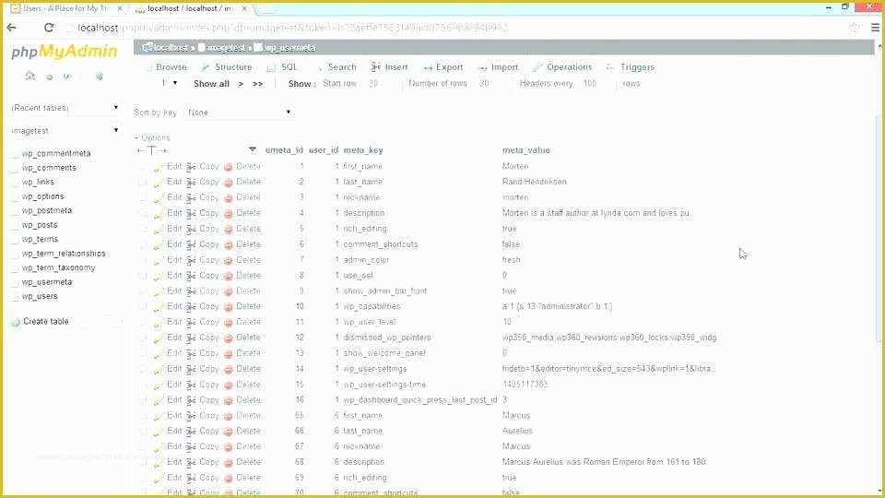Expand the Options section
Image resolution: width=885 pixels, height=498 pixels.
[152, 137]
